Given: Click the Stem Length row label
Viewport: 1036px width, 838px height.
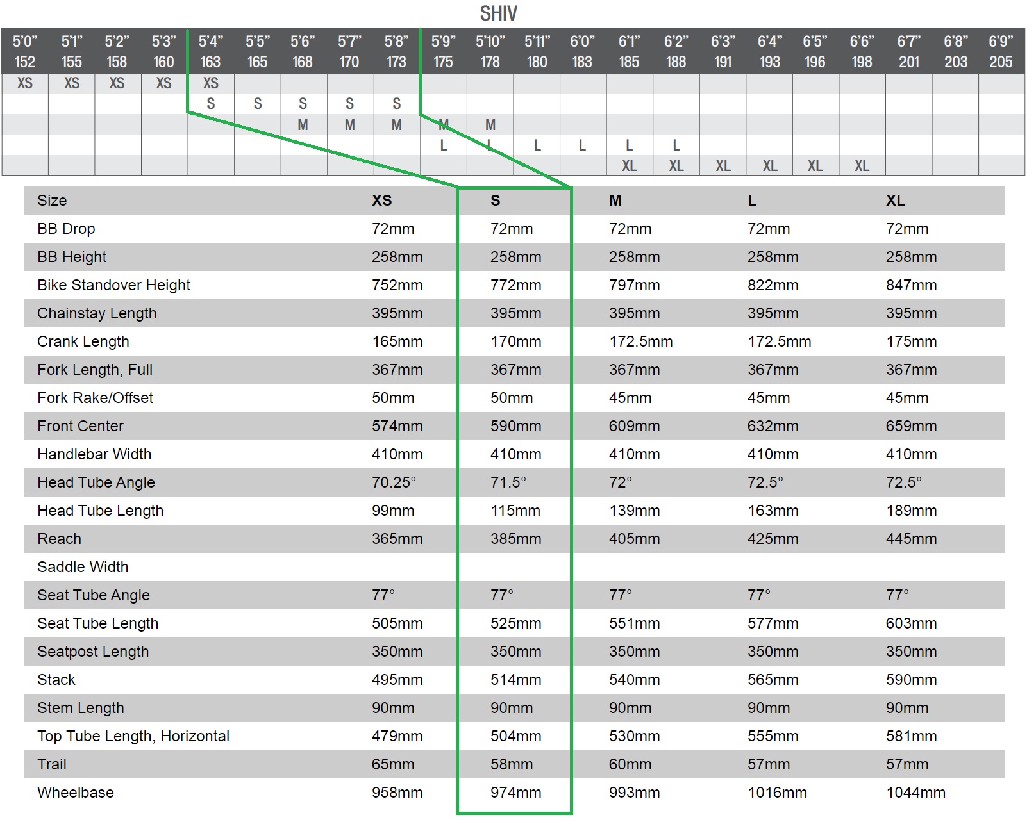Looking at the screenshot, I should pyautogui.click(x=81, y=708).
